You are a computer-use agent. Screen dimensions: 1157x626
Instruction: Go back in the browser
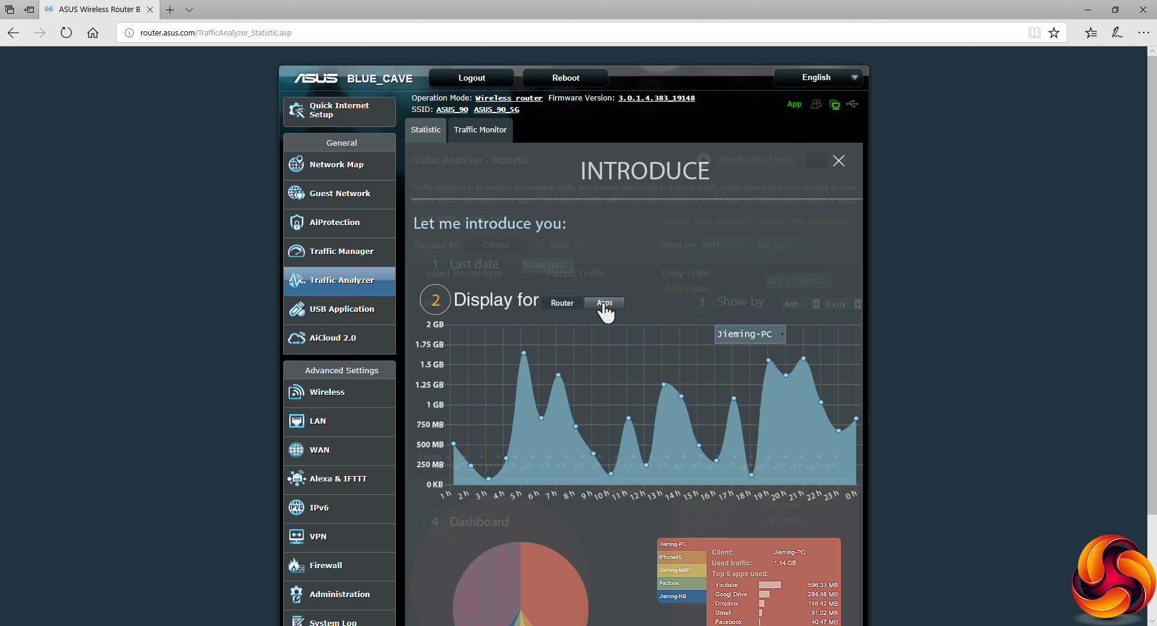click(x=13, y=33)
